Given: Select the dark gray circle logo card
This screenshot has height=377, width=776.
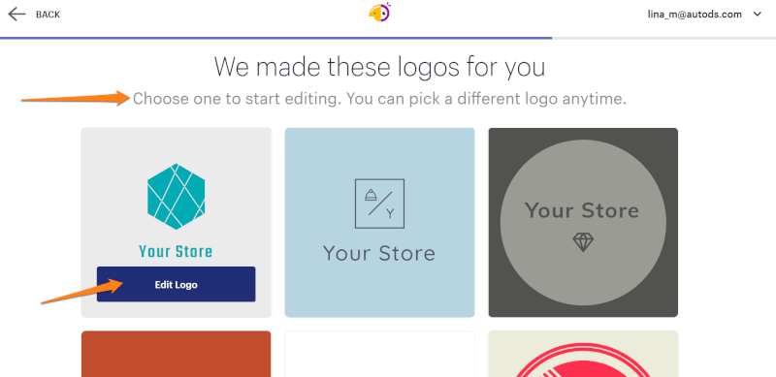Looking at the screenshot, I should coord(583,222).
